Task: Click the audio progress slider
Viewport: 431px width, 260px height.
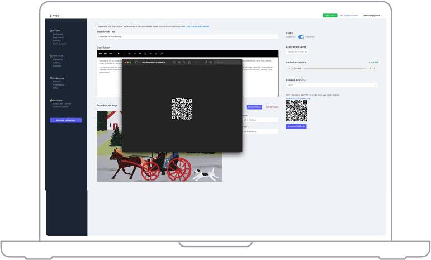Action: [334, 68]
